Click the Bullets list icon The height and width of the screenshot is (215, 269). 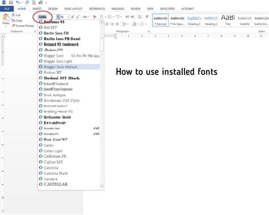tap(102, 17)
